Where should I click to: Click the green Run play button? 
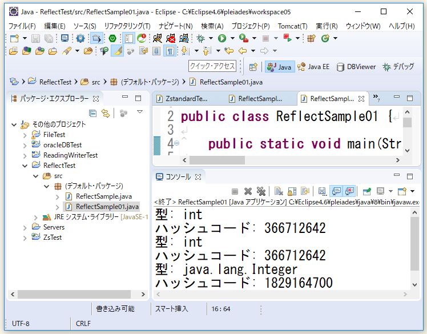(222, 38)
